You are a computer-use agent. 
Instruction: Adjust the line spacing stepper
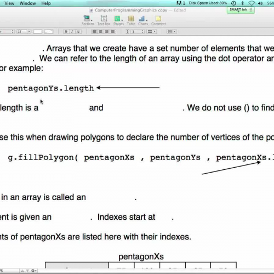(142, 32)
